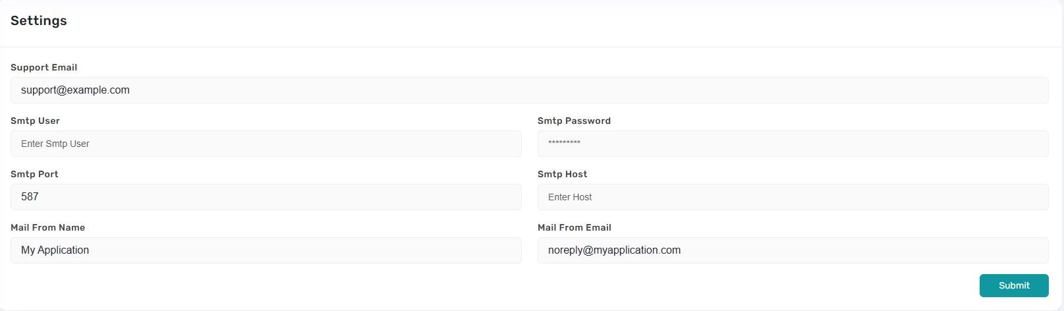1064x311 pixels.
Task: Click the Smtp Password label
Action: tap(574, 121)
